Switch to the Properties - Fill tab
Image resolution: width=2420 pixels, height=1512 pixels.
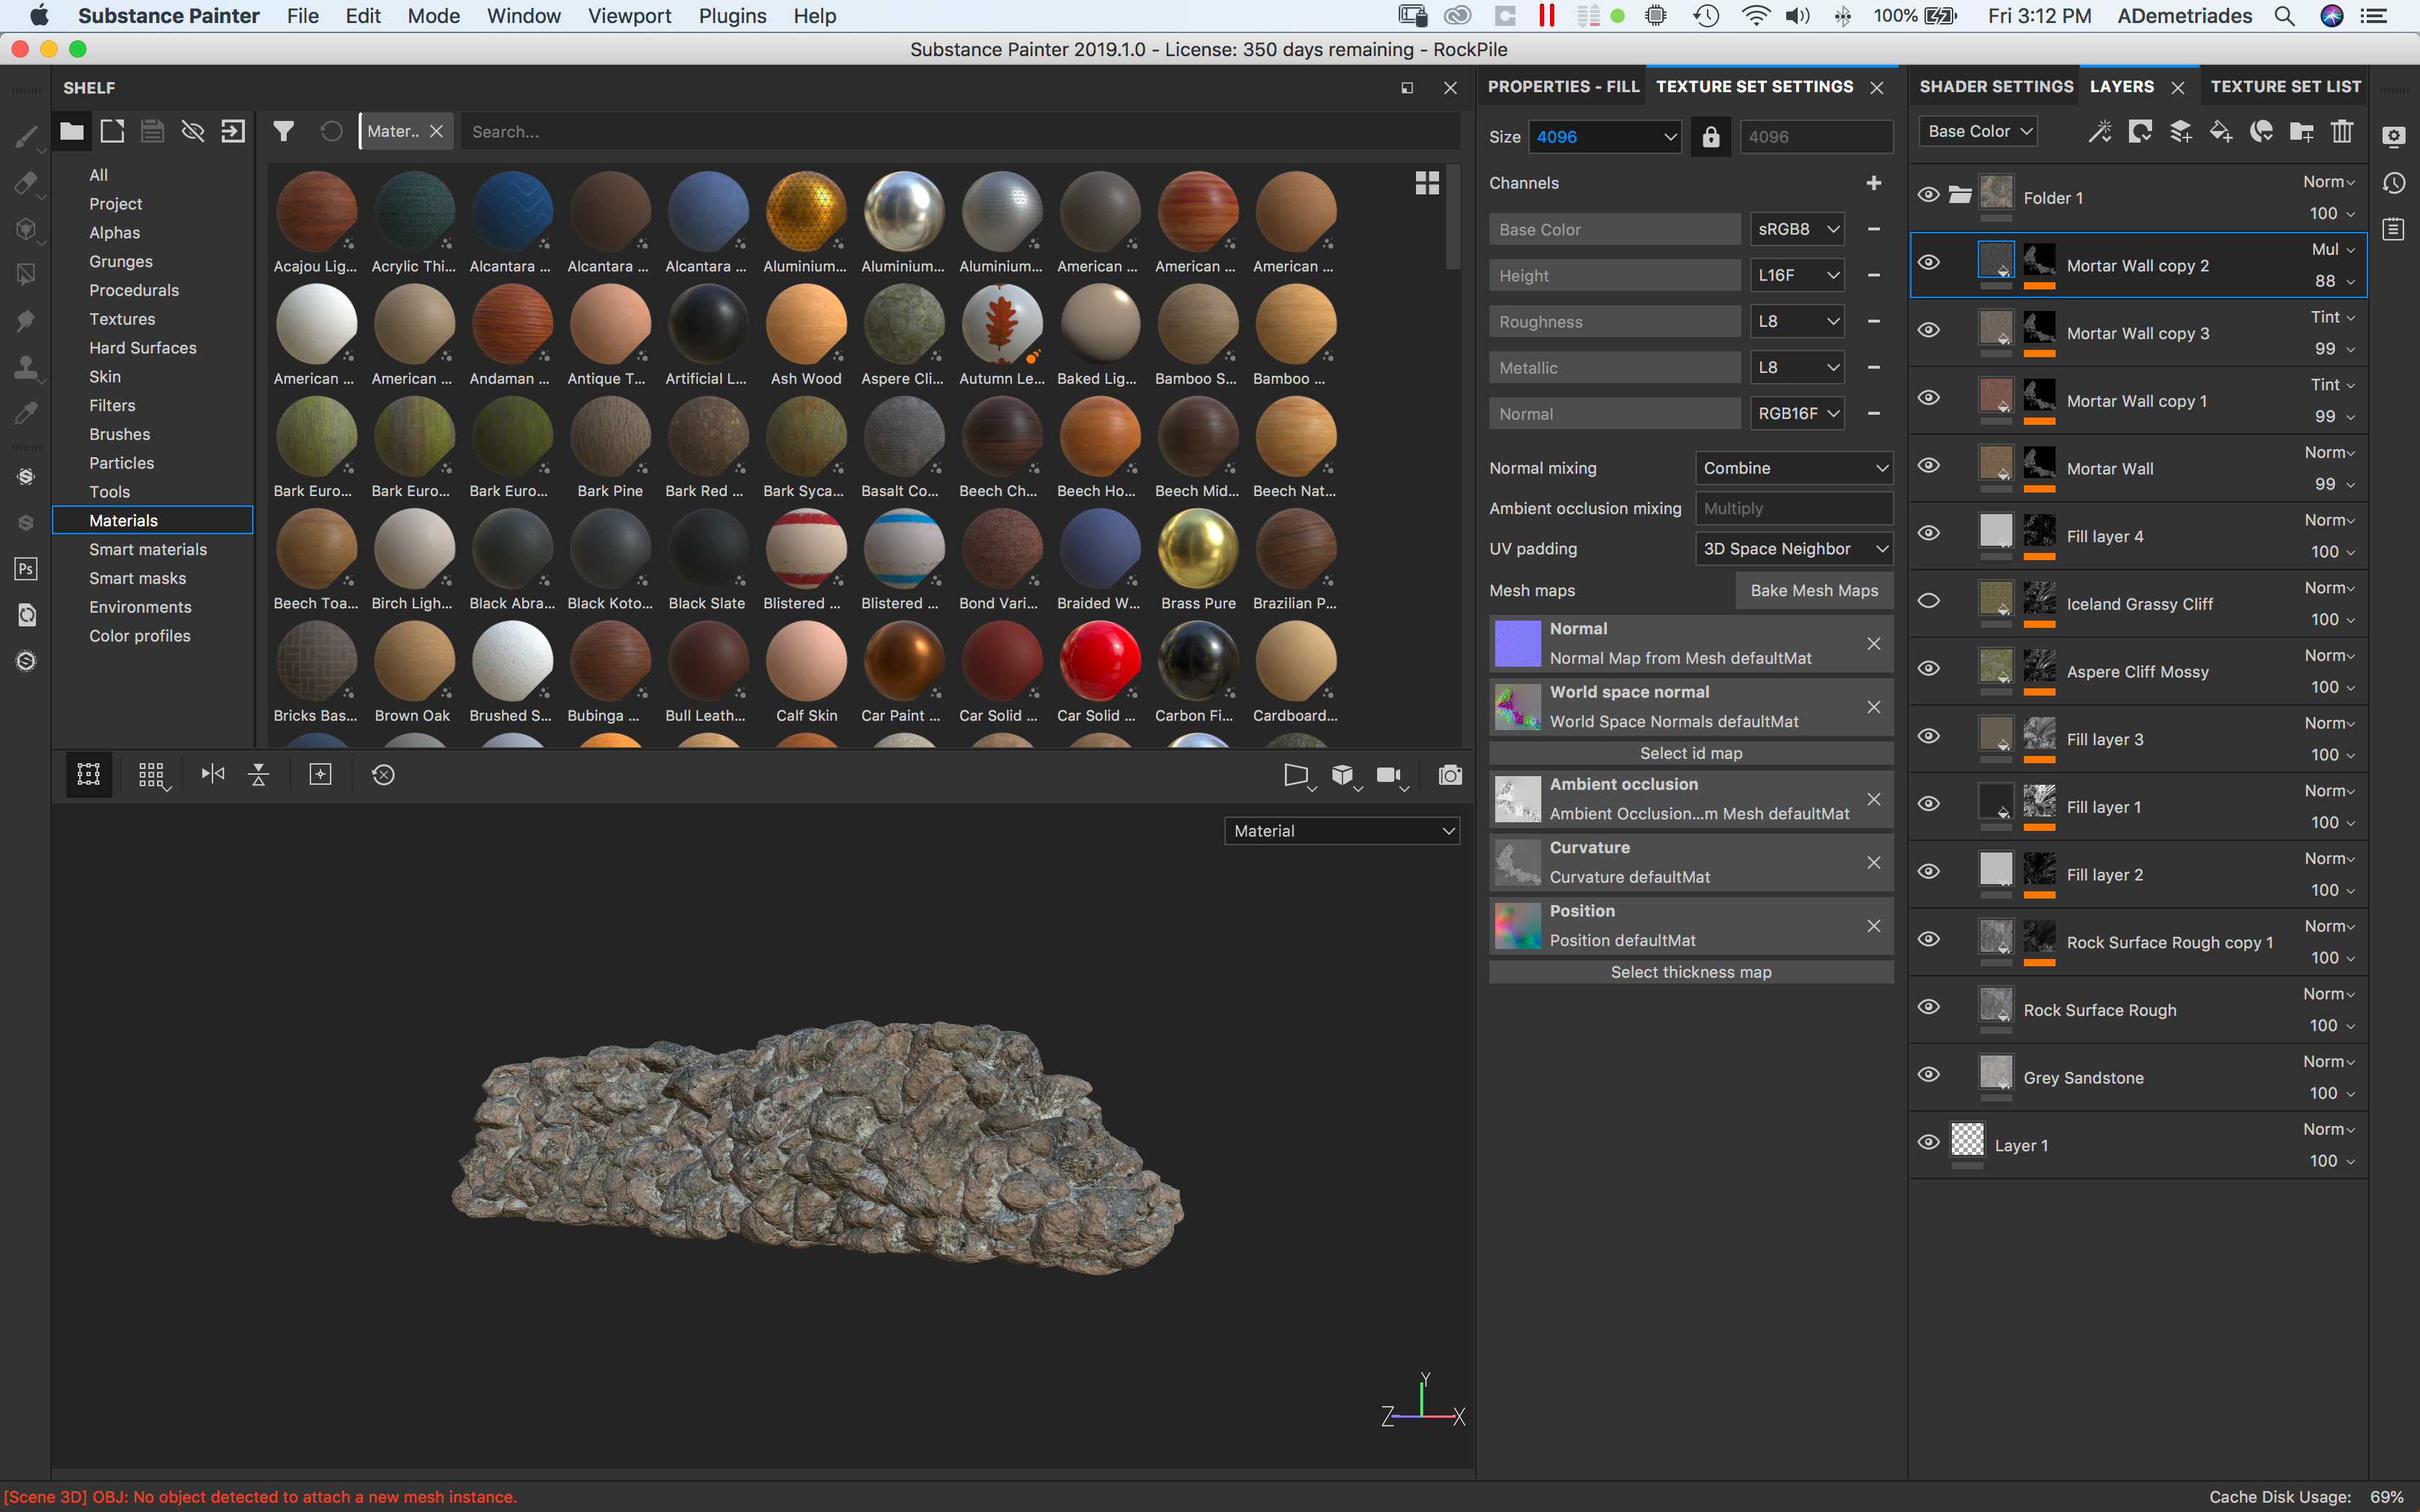(x=1563, y=87)
